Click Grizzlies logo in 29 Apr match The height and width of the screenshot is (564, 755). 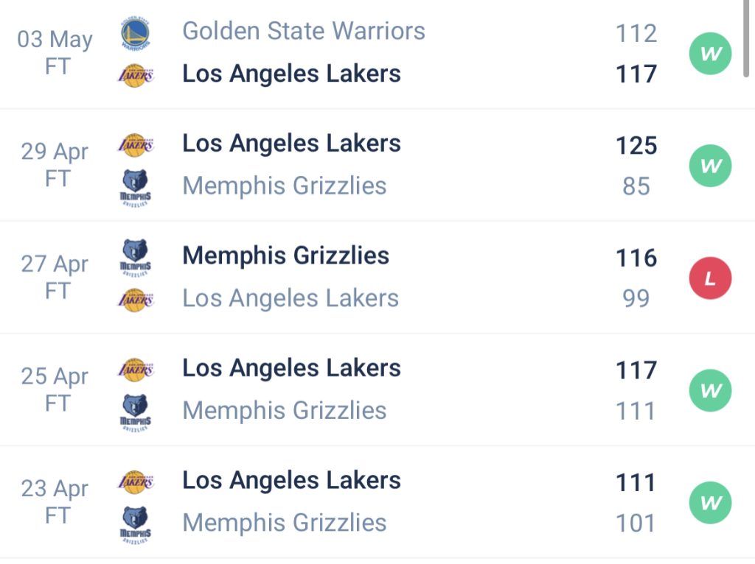(136, 188)
